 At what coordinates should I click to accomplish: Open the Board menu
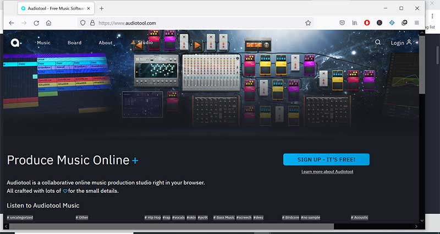pos(74,43)
